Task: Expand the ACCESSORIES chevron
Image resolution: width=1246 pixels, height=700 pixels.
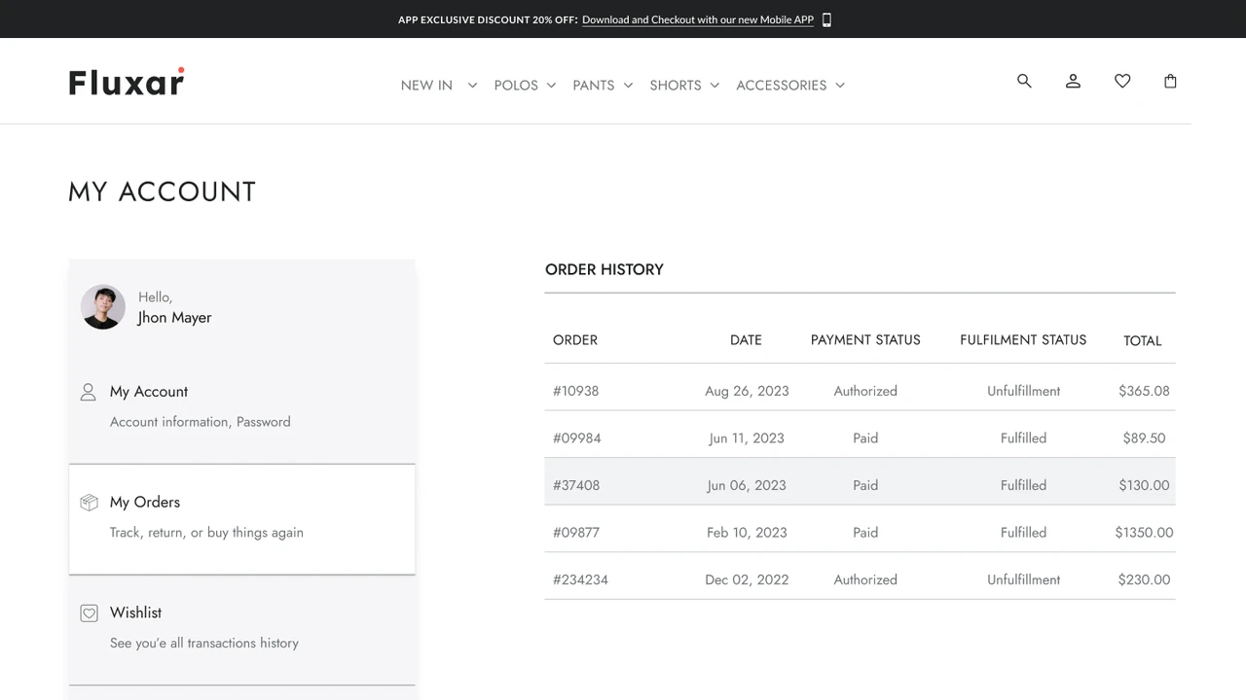Action: 840,86
